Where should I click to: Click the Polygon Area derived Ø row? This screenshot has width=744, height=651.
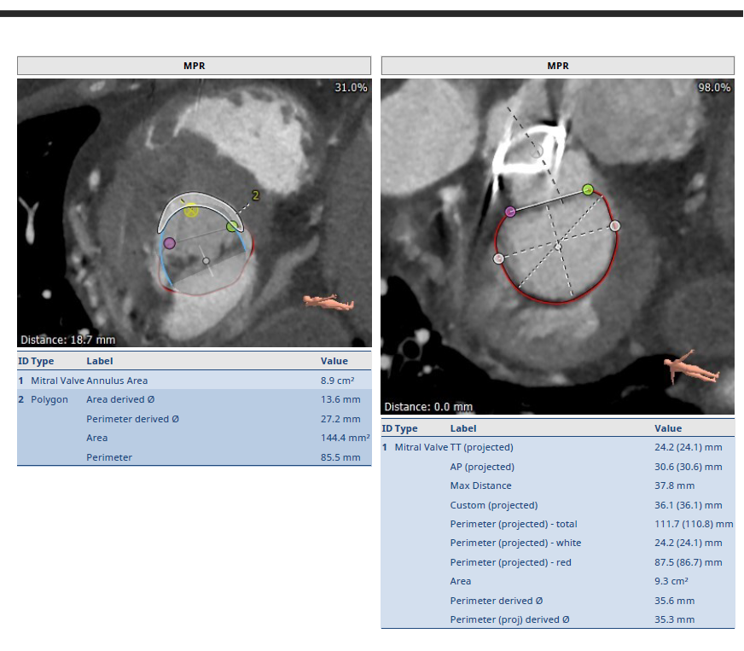[194, 399]
